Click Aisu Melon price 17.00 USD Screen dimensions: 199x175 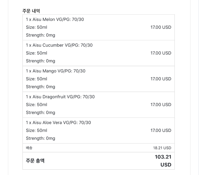(161, 27)
